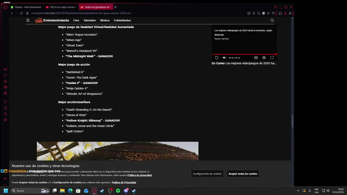The width and height of the screenshot is (347, 195).
Task: Open the Política de privacidad link
Action: [140, 175]
